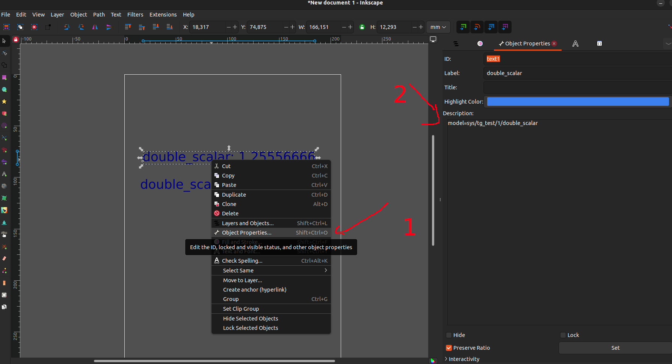Open the Extensions menu
Viewport: 672px width, 364px height.
coord(163,15)
